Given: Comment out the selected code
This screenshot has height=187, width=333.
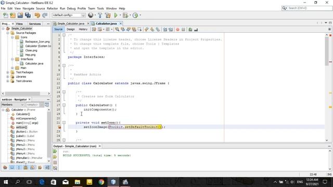Looking at the screenshot, I should coord(190,30).
